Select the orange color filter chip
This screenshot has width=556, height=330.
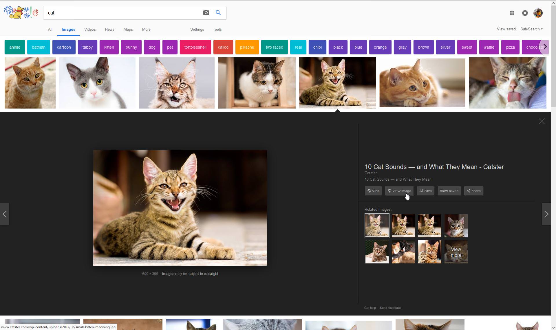coord(380,47)
